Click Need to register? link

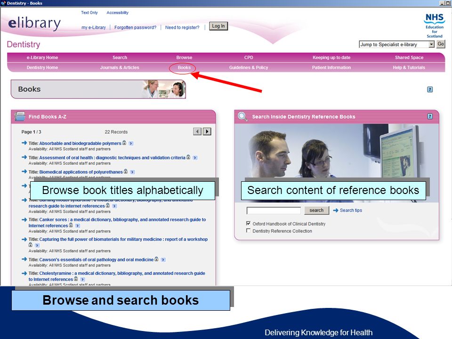coord(182,27)
